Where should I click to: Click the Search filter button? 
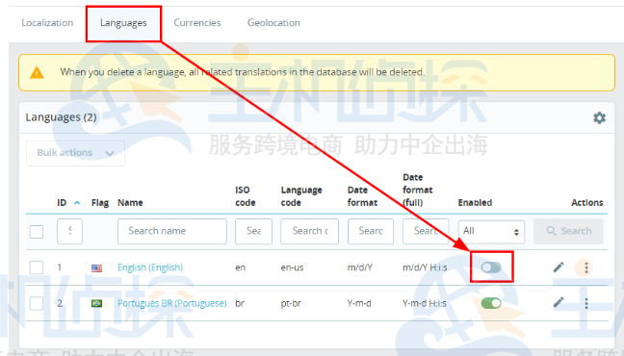click(568, 231)
